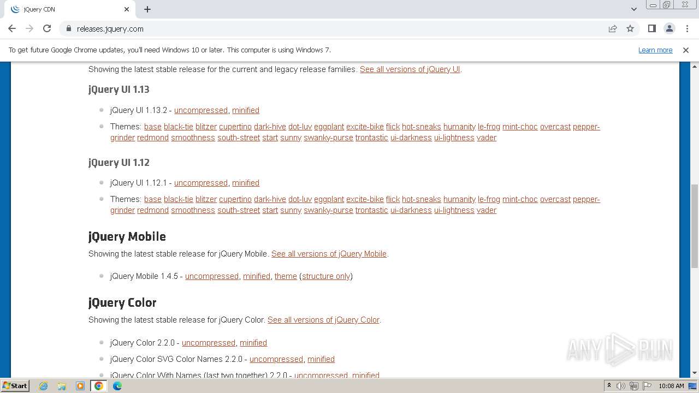The image size is (699, 393).
Task: Open See all versions of jQuery Mobile
Action: (x=329, y=254)
